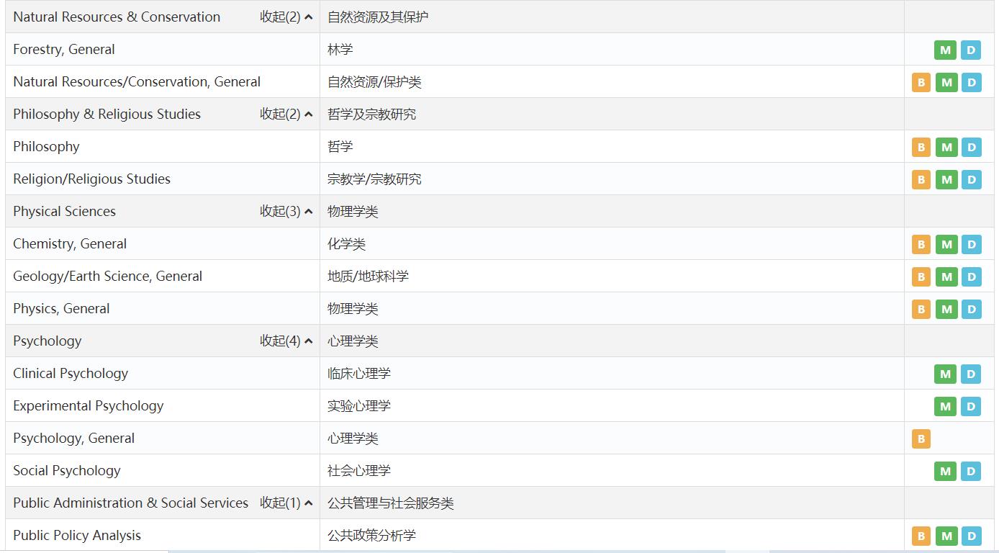Click Clinical Psychology text
Viewport: 999px width, 553px height.
point(71,374)
